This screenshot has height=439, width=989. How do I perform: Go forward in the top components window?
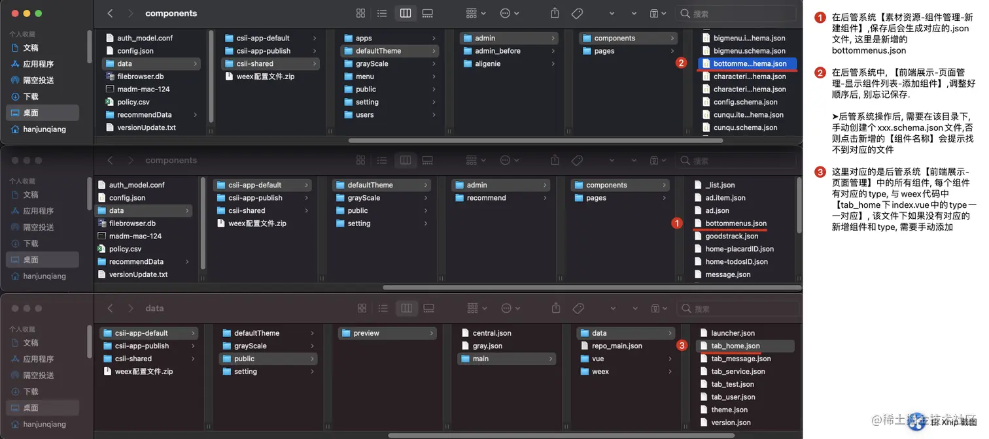(x=131, y=13)
